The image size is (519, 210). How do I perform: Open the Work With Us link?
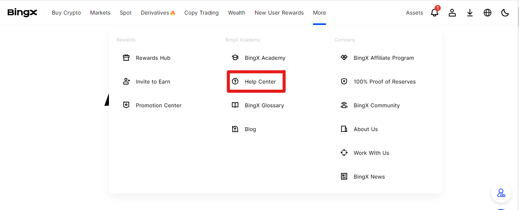tap(371, 153)
